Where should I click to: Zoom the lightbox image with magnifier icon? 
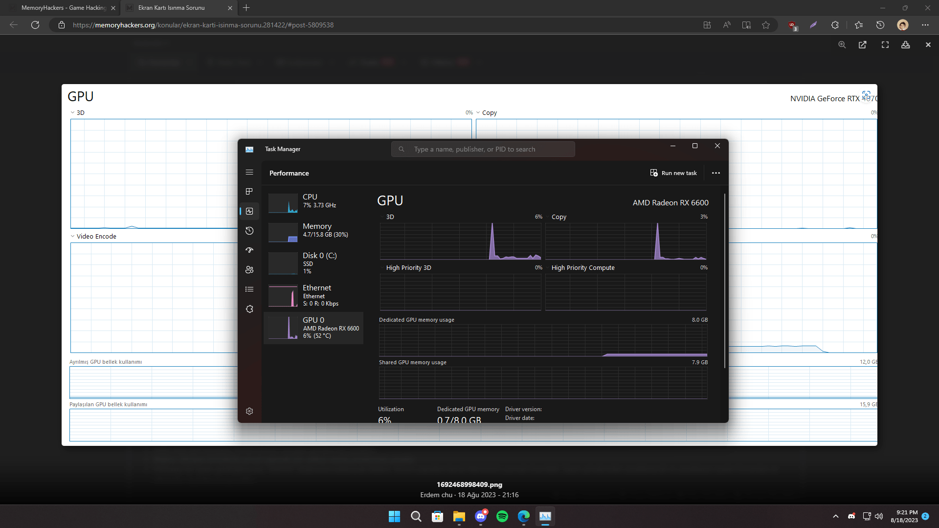pyautogui.click(x=842, y=44)
